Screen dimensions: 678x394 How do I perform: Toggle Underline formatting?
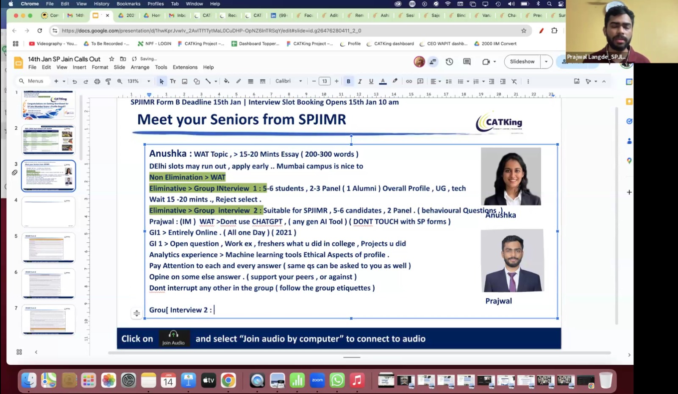(x=371, y=81)
